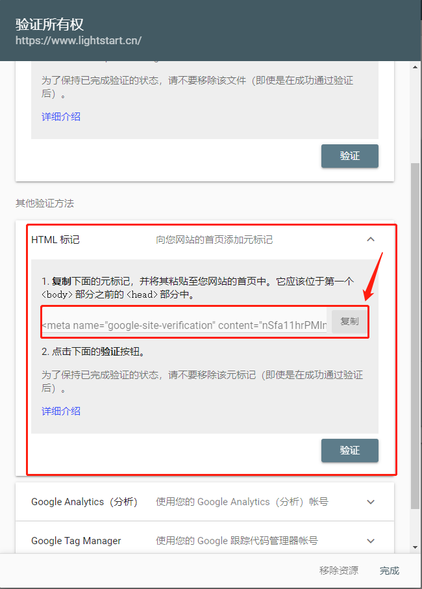The width and height of the screenshot is (422, 589).
Task: Click the https://www.lightstart.cn/ URL in header
Action: 79,40
